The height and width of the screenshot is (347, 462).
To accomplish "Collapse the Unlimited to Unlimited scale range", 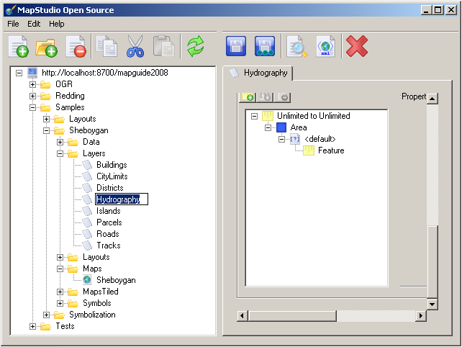I will [x=254, y=116].
